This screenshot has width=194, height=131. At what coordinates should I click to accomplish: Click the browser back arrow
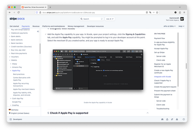coord(10,12)
